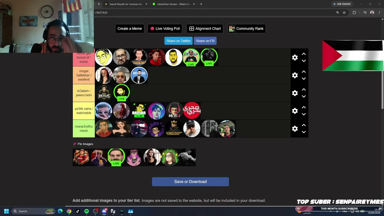Select the BAMBA KICK streamer image

coord(139,111)
